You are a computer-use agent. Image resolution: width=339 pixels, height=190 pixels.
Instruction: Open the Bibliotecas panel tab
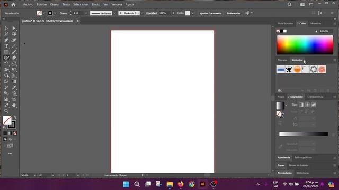pos(302,173)
